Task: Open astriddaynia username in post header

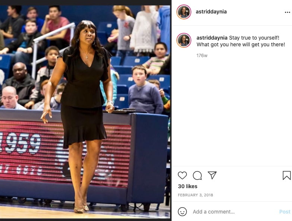Action: pos(211,12)
